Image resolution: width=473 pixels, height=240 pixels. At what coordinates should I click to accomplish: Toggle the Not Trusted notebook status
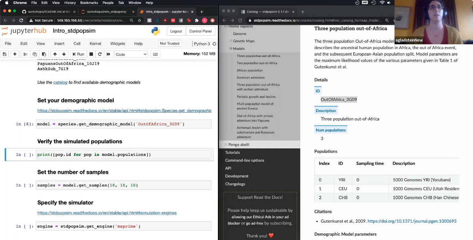[169, 44]
